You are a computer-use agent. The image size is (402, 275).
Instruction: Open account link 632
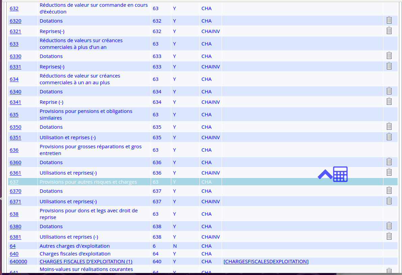pos(14,8)
